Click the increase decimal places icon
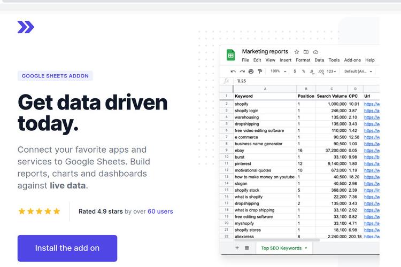 click(x=321, y=72)
